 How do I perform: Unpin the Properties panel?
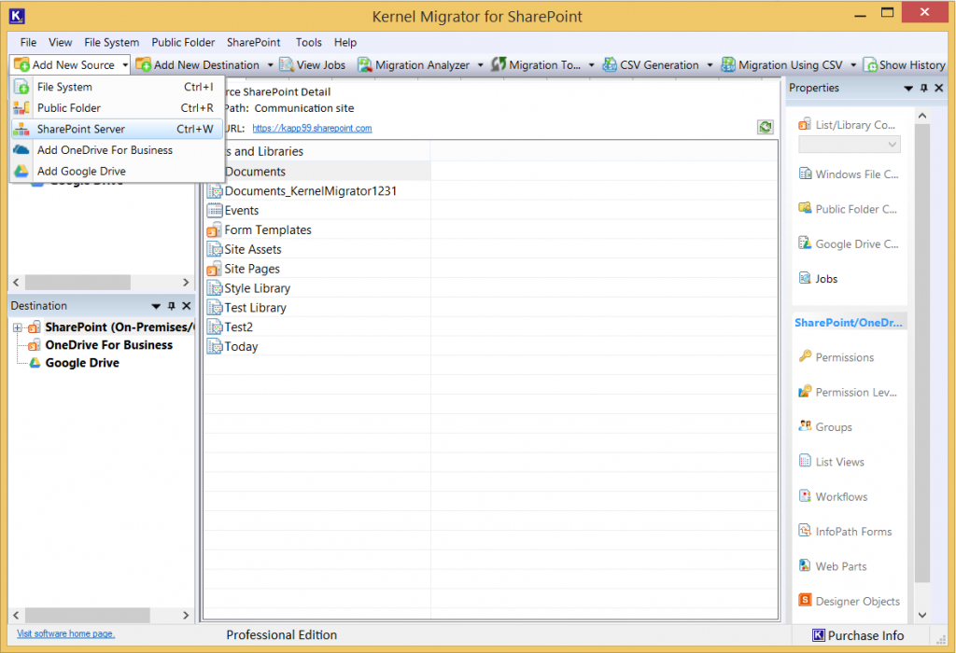(x=924, y=89)
